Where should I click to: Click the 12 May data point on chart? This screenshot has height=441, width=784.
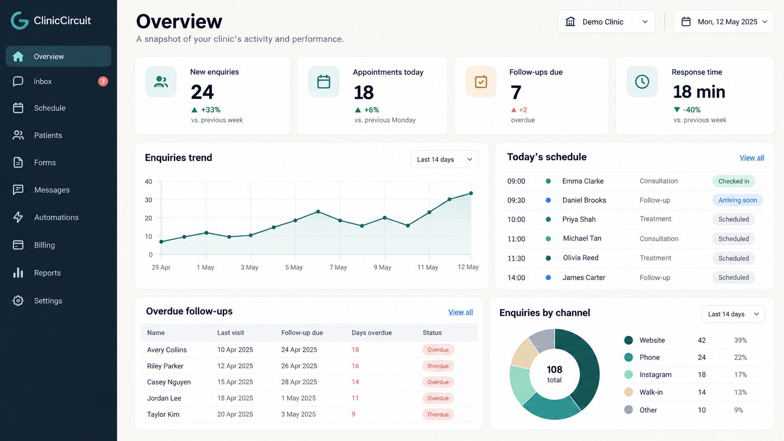point(471,193)
